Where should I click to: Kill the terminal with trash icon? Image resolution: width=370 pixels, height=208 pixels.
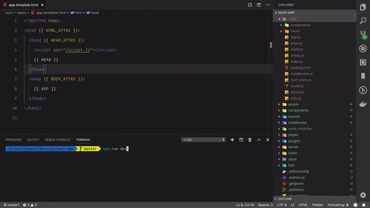(250, 140)
